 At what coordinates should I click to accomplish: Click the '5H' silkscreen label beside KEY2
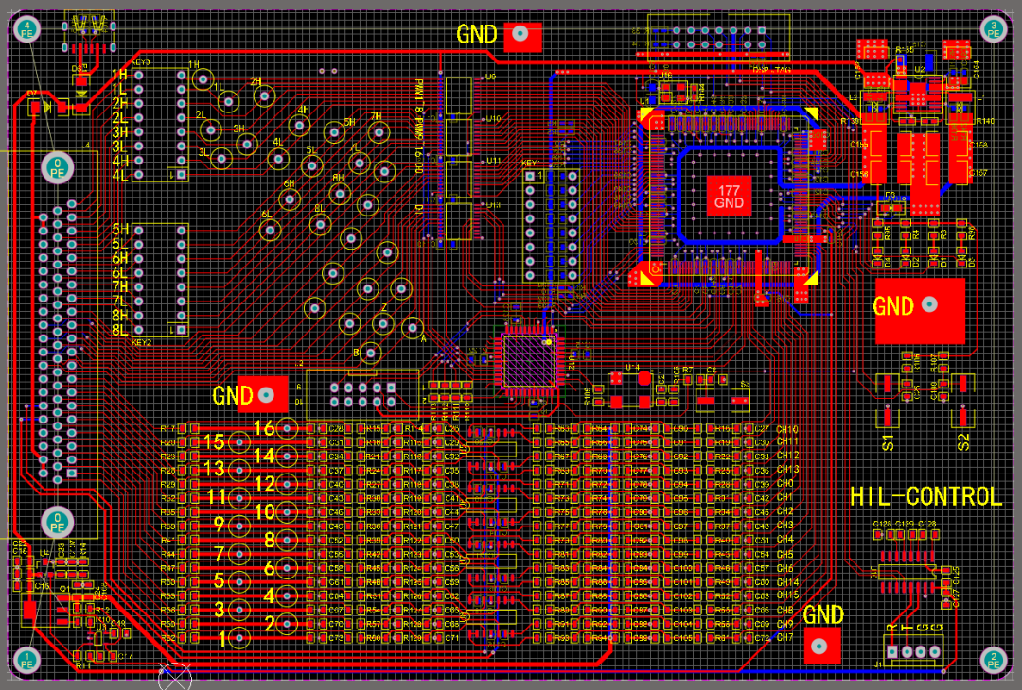[x=119, y=229]
